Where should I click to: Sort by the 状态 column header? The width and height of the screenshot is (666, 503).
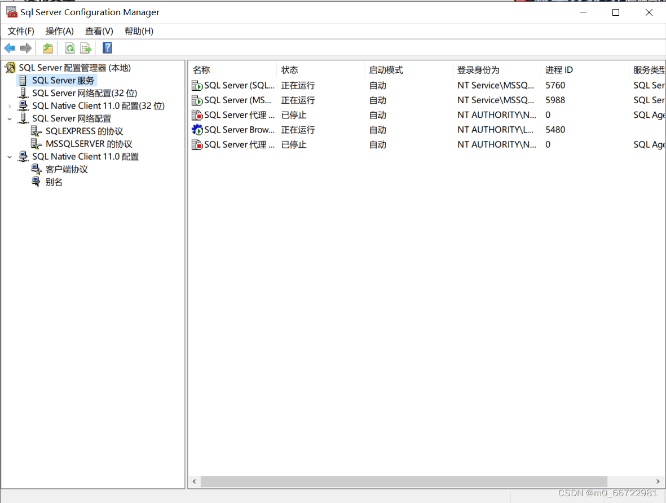[321, 70]
